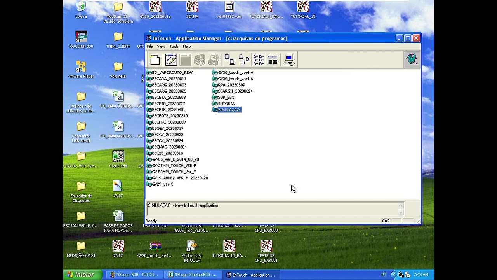Open the View menu
This screenshot has height=280, width=497.
click(x=161, y=46)
